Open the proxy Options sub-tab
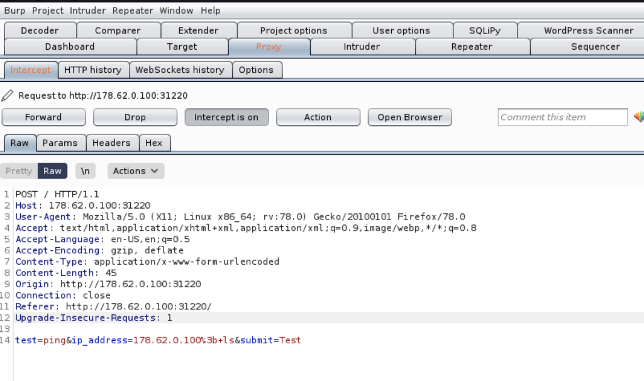The width and height of the screenshot is (644, 381). pyautogui.click(x=256, y=70)
